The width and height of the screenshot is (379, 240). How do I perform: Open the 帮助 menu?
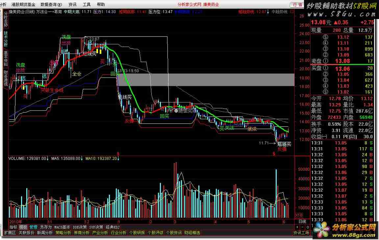[101, 5]
